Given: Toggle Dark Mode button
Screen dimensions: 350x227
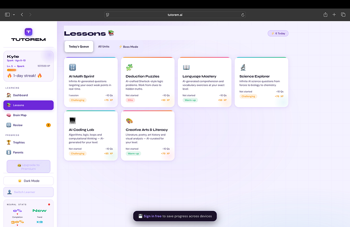Looking at the screenshot, I should pos(28,181).
